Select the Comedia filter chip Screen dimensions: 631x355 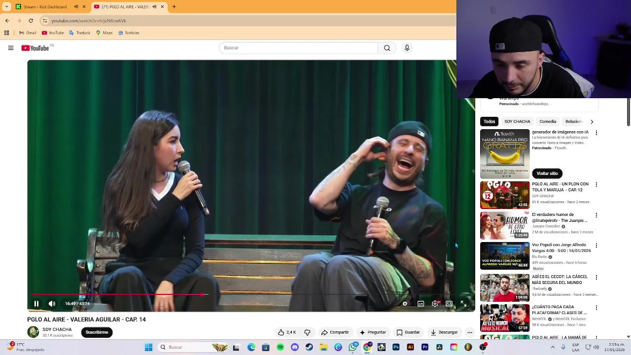click(548, 121)
